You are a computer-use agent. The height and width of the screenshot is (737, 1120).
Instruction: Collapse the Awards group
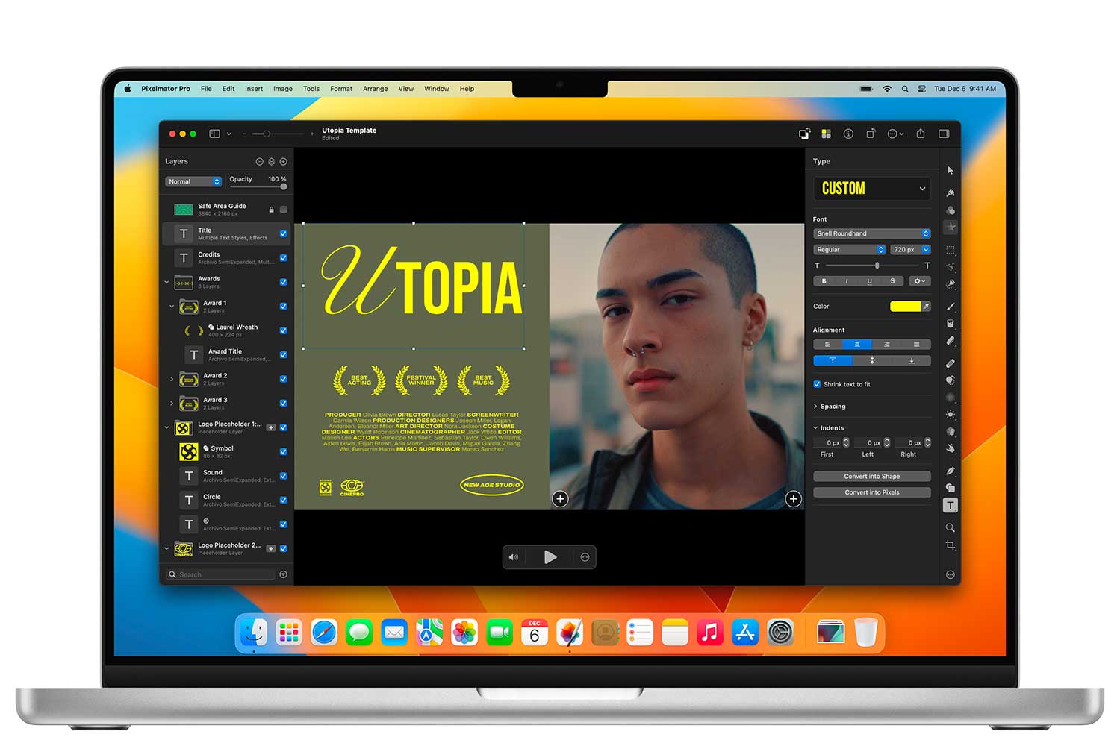[x=167, y=282]
